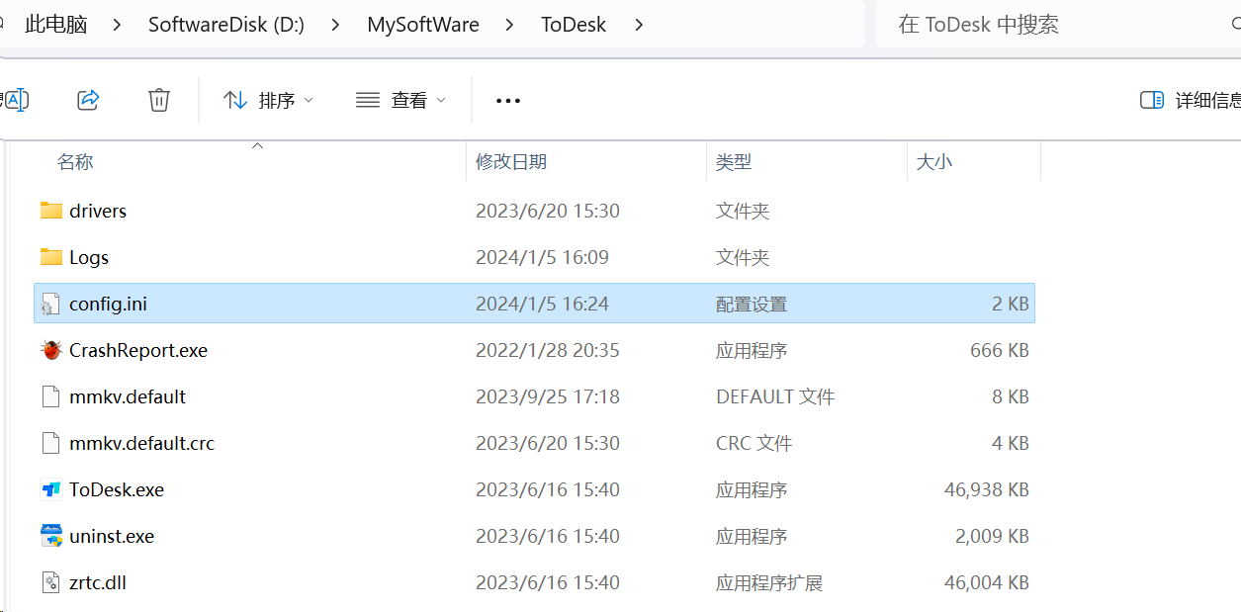Click the SoftwareDisk (D:) breadcrumb

pos(226,25)
